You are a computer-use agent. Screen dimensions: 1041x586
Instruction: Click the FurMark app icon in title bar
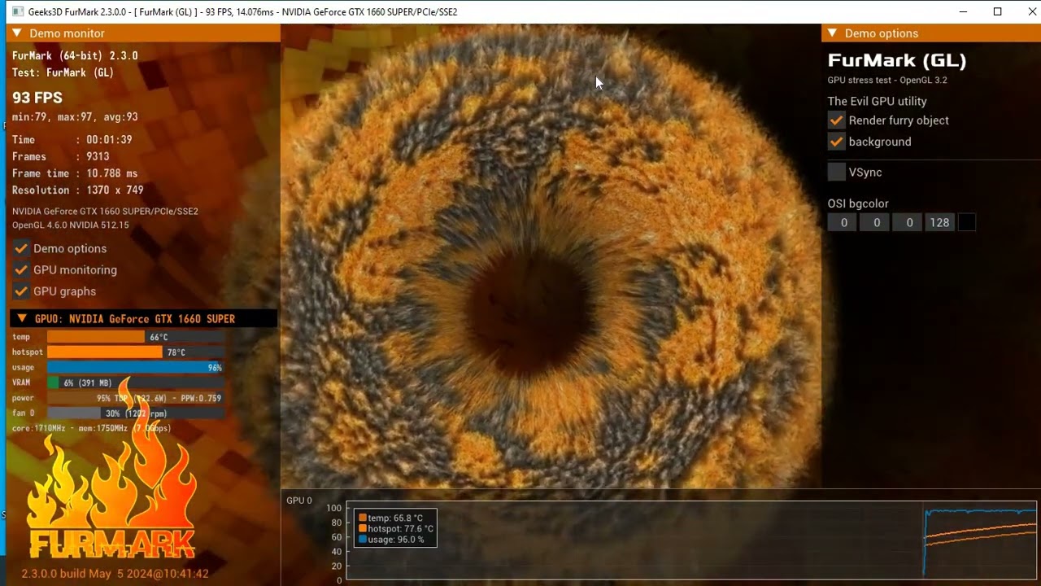click(17, 11)
